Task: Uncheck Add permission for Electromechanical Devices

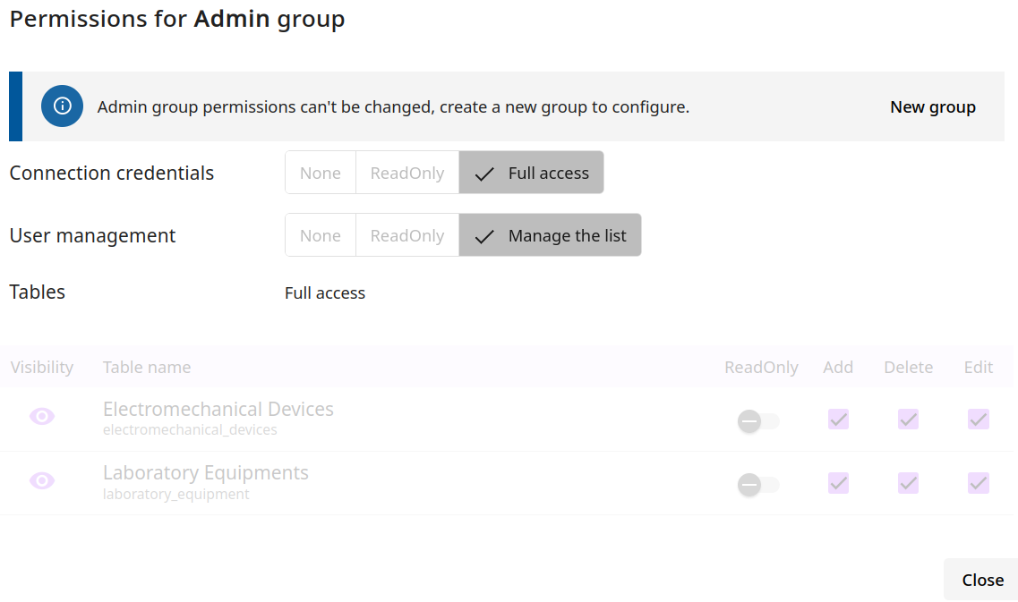Action: coord(838,419)
